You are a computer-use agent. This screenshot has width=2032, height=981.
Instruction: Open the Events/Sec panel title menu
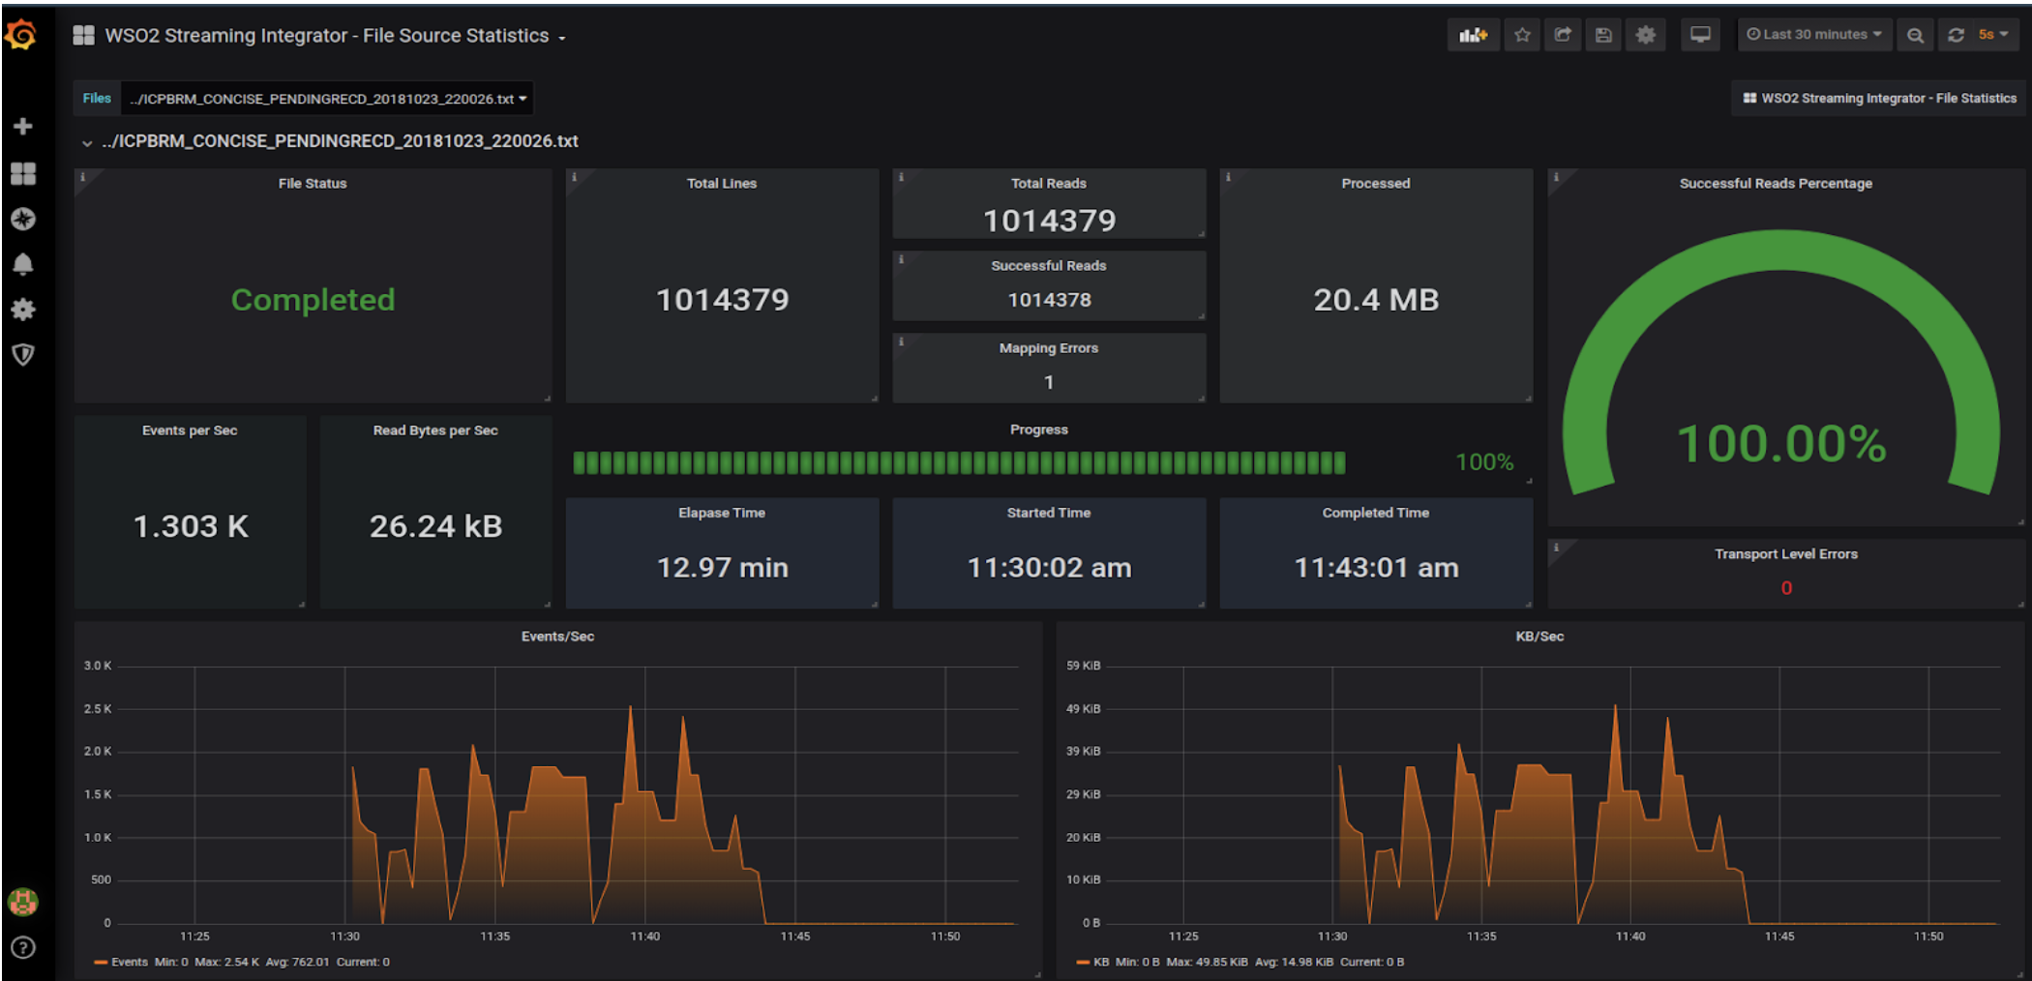click(557, 637)
